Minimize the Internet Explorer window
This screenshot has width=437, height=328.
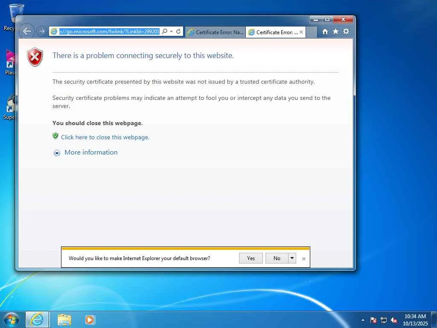coord(316,20)
